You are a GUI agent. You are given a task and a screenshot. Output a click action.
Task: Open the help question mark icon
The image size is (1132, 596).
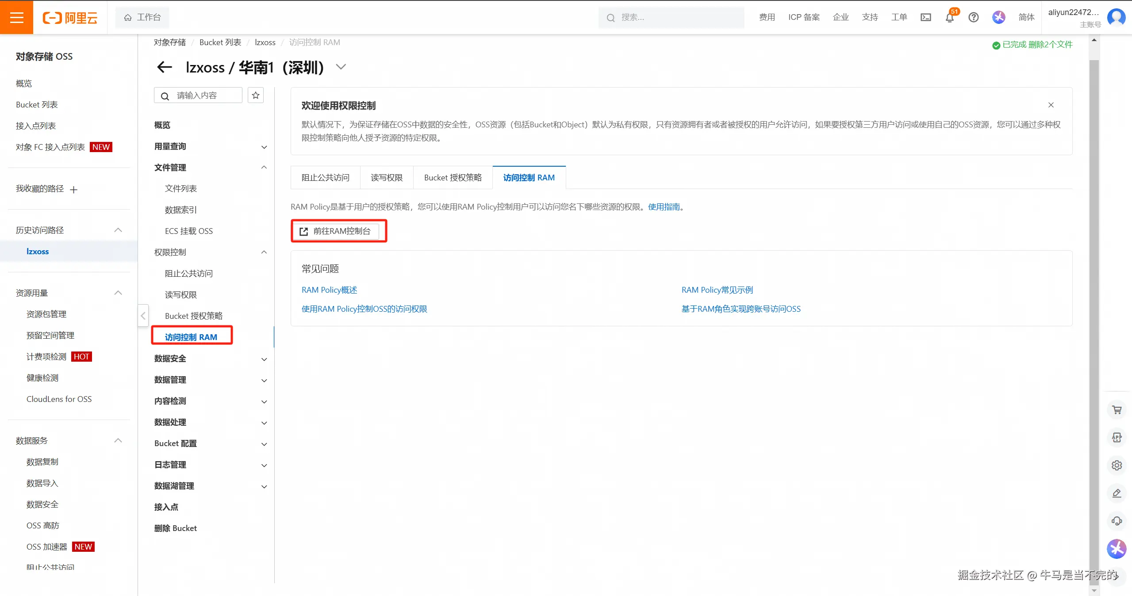pyautogui.click(x=974, y=17)
